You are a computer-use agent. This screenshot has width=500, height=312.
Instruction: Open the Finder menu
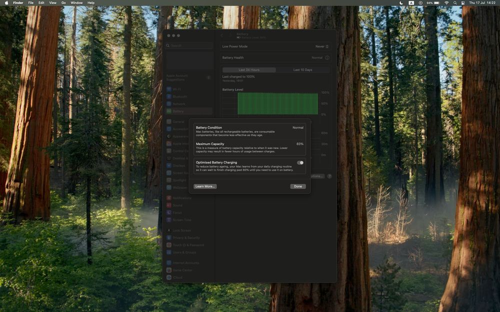pos(18,3)
